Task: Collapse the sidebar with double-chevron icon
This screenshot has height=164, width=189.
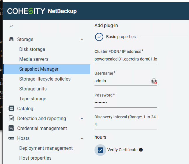Action: click(x=11, y=26)
